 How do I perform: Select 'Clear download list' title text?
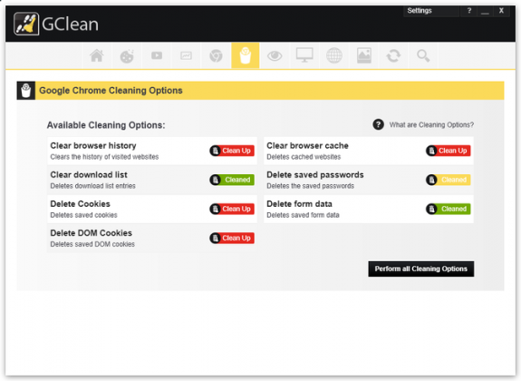[89, 175]
